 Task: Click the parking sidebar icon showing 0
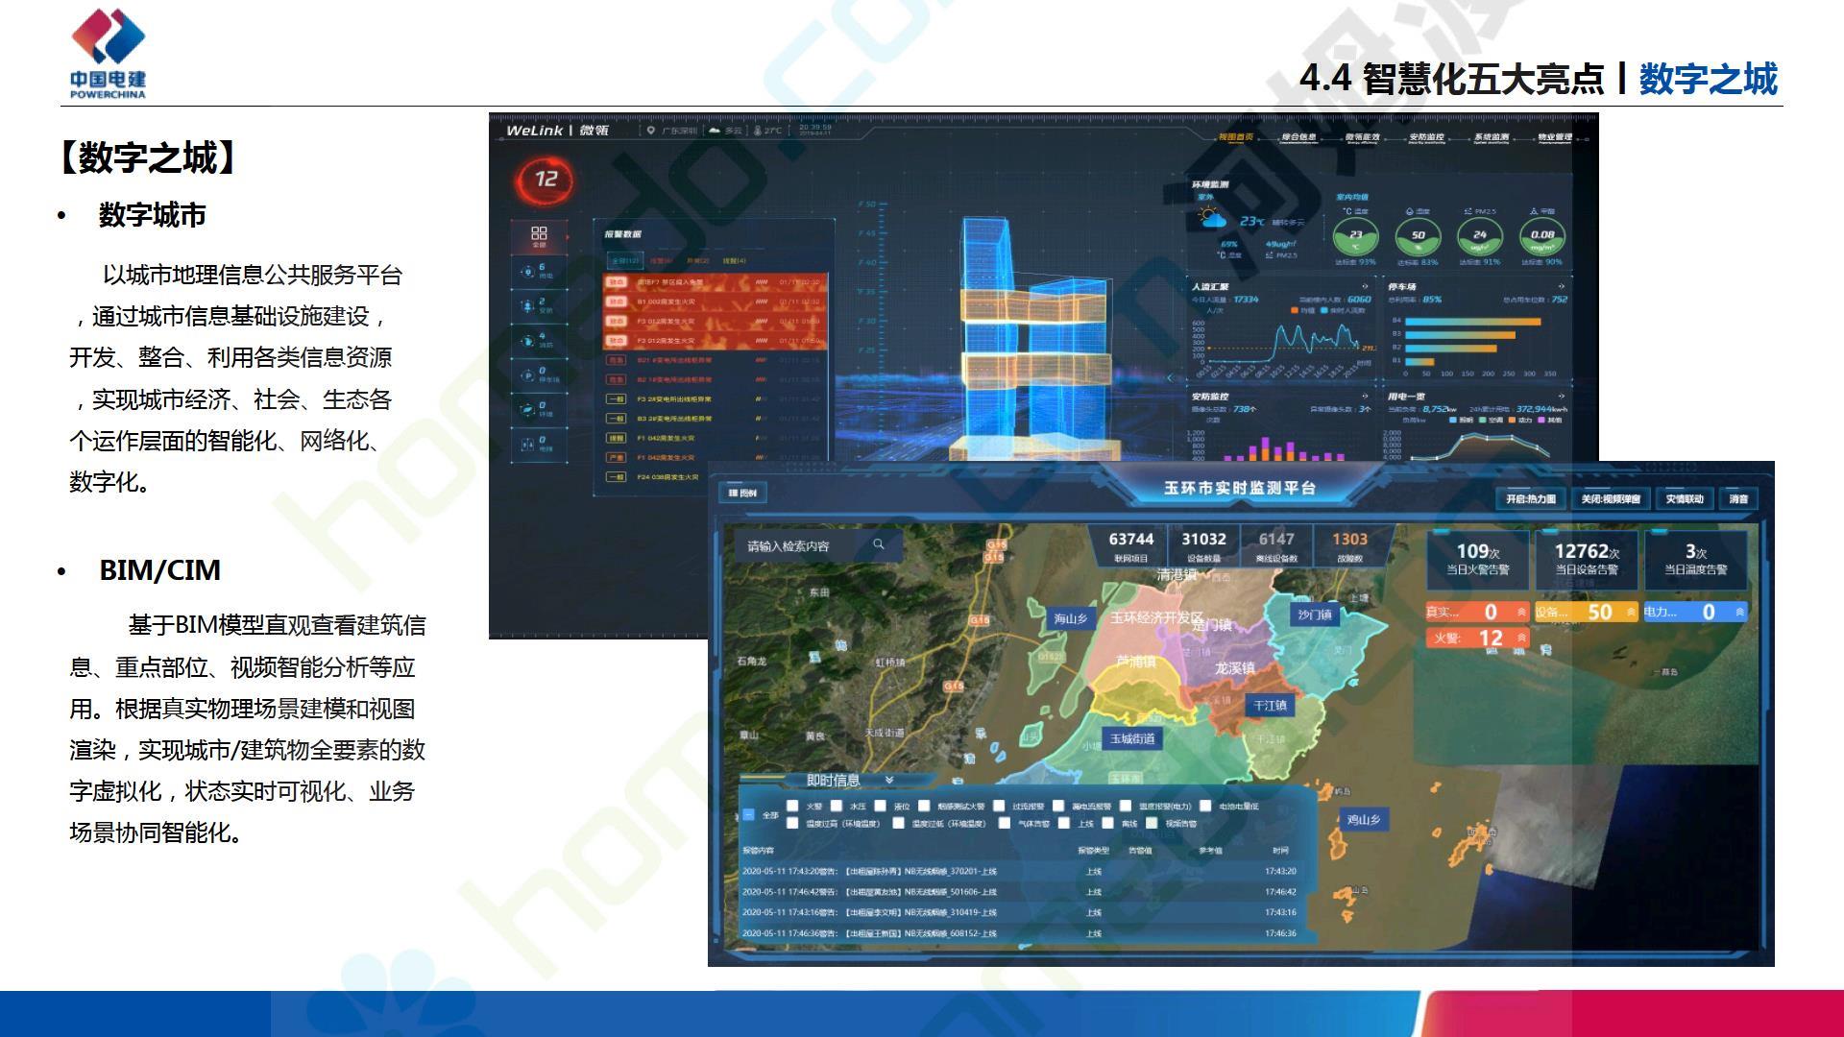(x=529, y=375)
